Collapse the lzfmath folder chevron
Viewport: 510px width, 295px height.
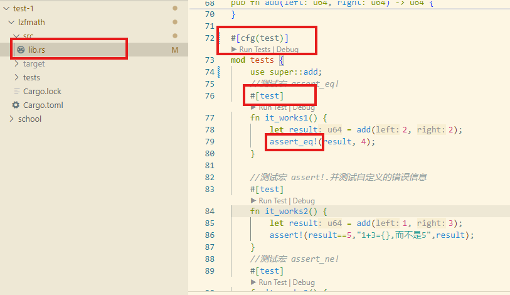(x=11, y=22)
